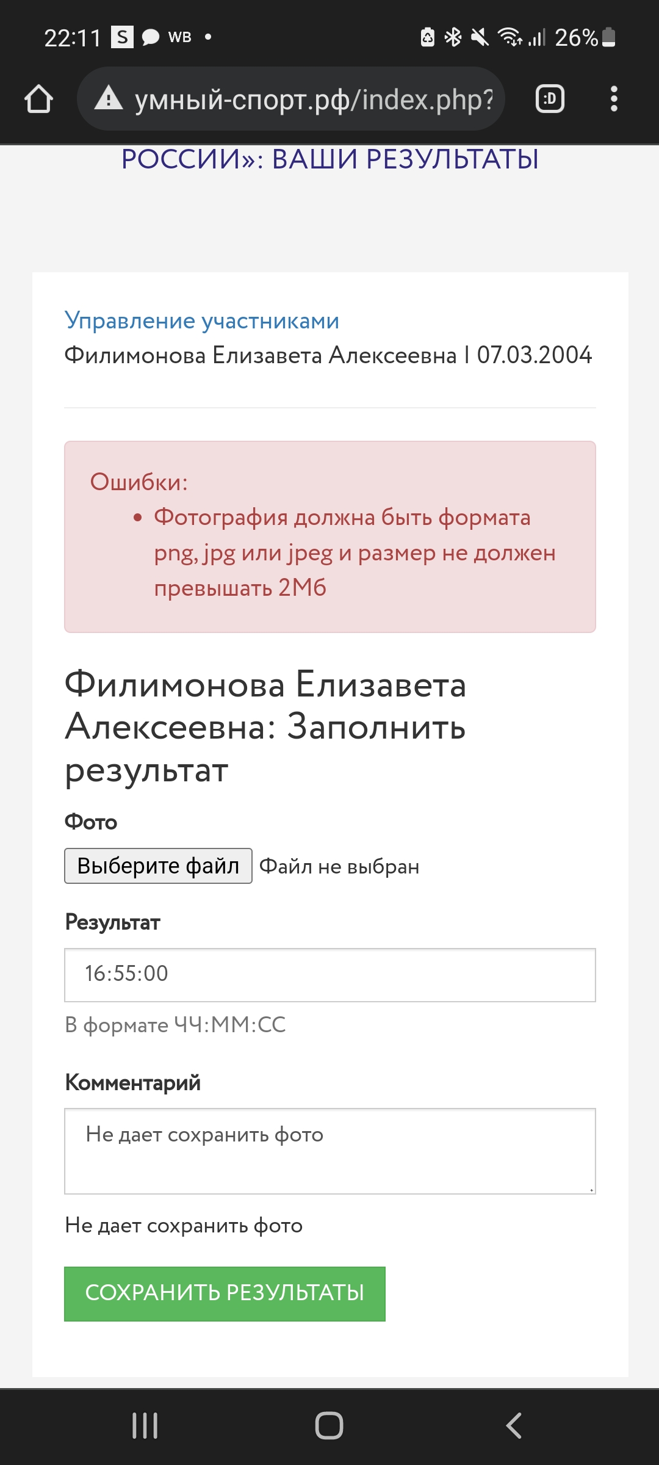The image size is (659, 1465).
Task: Focus the Результат time input field
Action: coord(329,975)
